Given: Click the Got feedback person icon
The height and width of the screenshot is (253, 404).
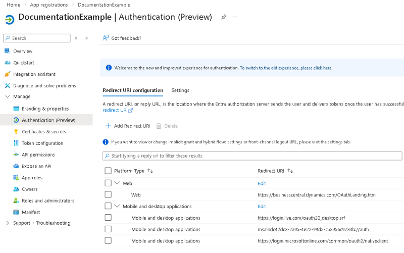Looking at the screenshot, I should point(106,38).
